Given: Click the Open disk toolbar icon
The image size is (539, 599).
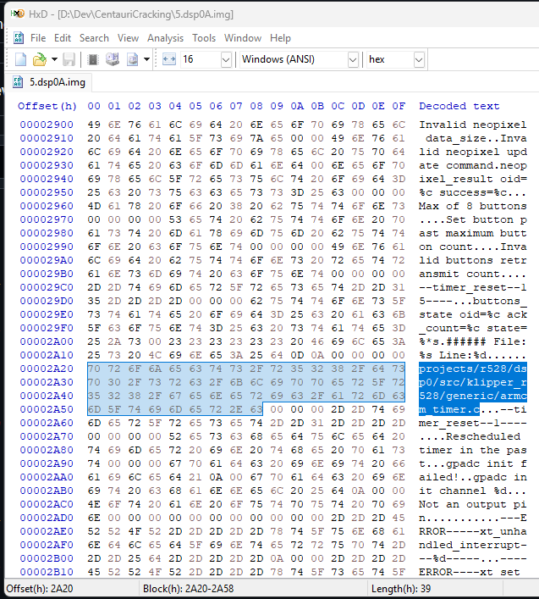Looking at the screenshot, I should (x=113, y=59).
